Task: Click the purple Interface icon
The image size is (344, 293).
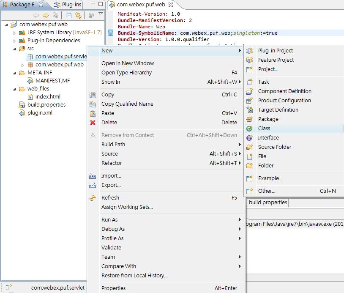Action: tap(249, 138)
